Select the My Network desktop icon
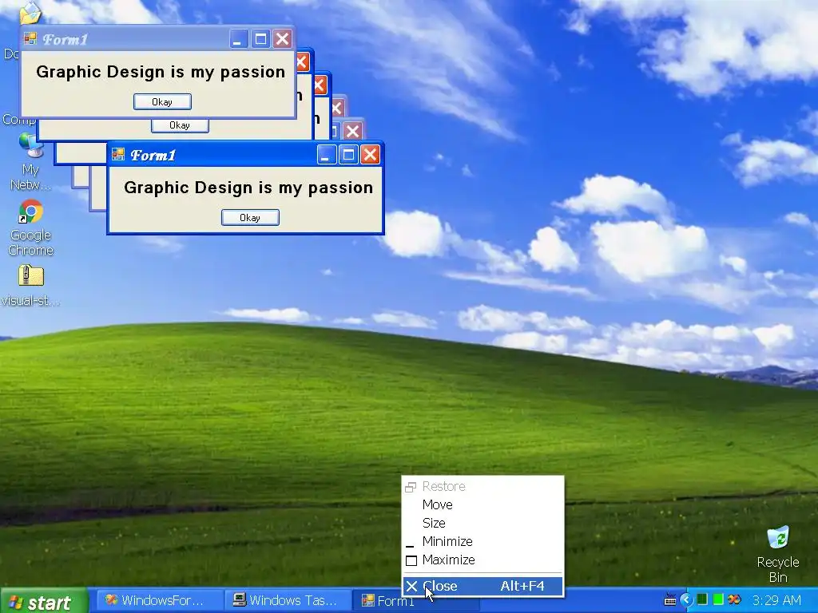Screen dimensions: 818x613 pos(31,162)
